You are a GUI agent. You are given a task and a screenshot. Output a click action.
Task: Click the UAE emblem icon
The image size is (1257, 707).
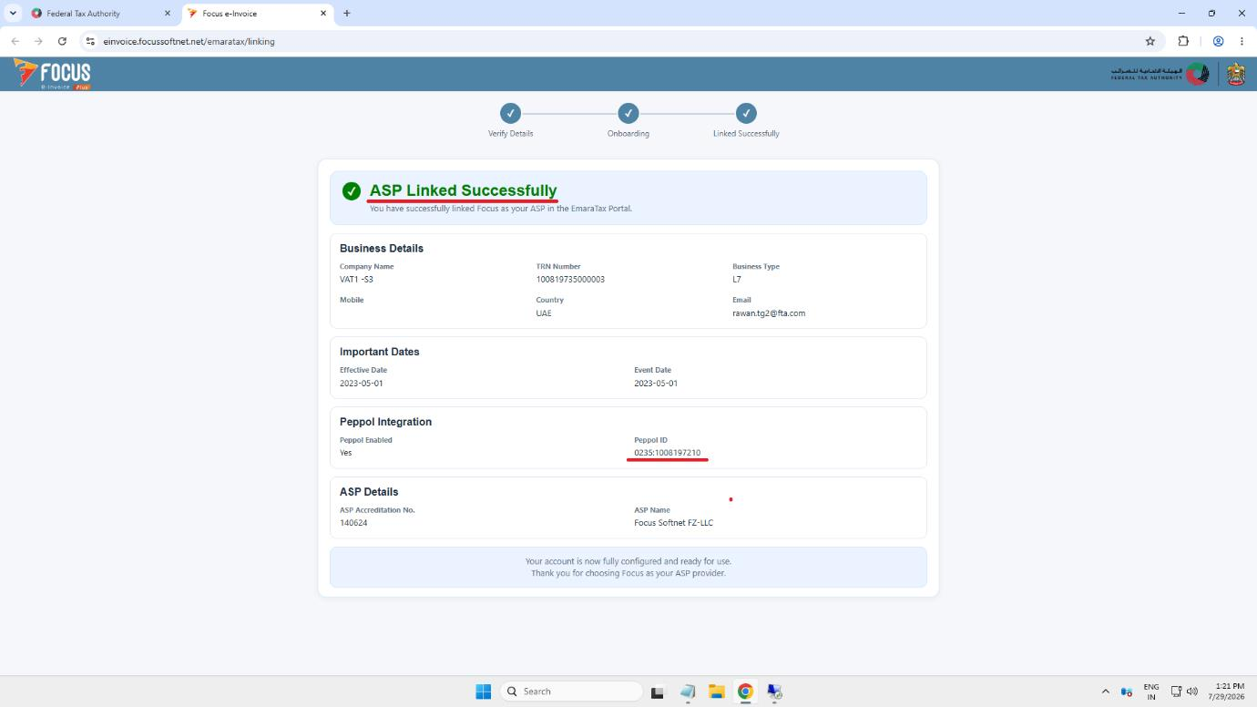tap(1235, 74)
